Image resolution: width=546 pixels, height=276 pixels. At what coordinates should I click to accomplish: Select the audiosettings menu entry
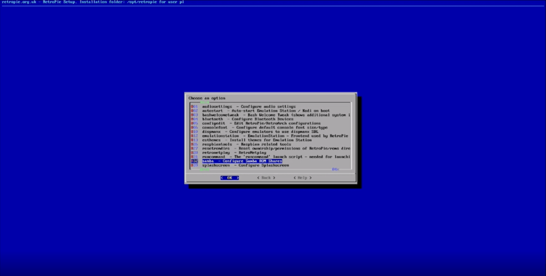point(243,107)
